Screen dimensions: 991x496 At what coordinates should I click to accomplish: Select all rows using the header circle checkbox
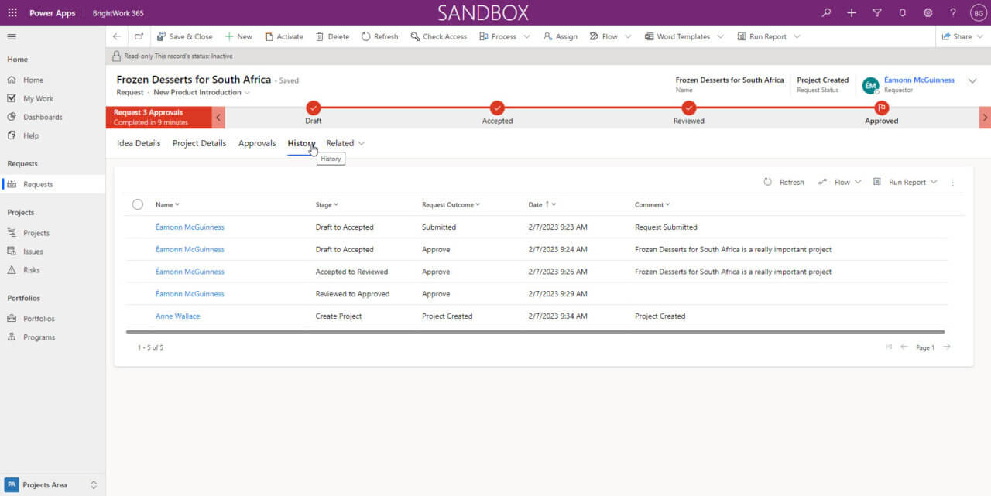point(138,204)
